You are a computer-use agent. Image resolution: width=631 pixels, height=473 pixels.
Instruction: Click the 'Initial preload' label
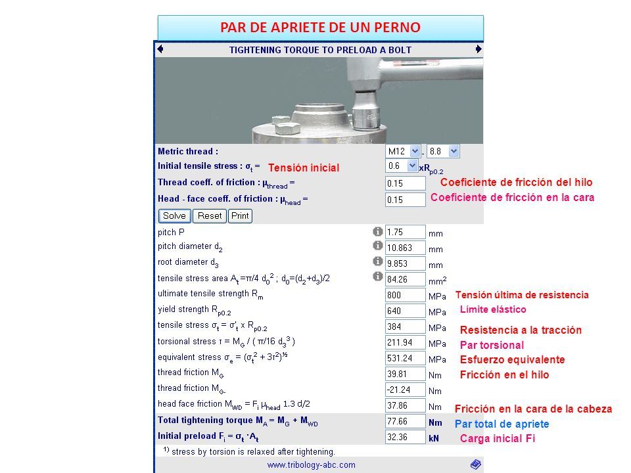coord(208,436)
